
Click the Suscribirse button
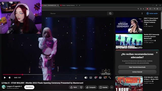click(x=29, y=87)
